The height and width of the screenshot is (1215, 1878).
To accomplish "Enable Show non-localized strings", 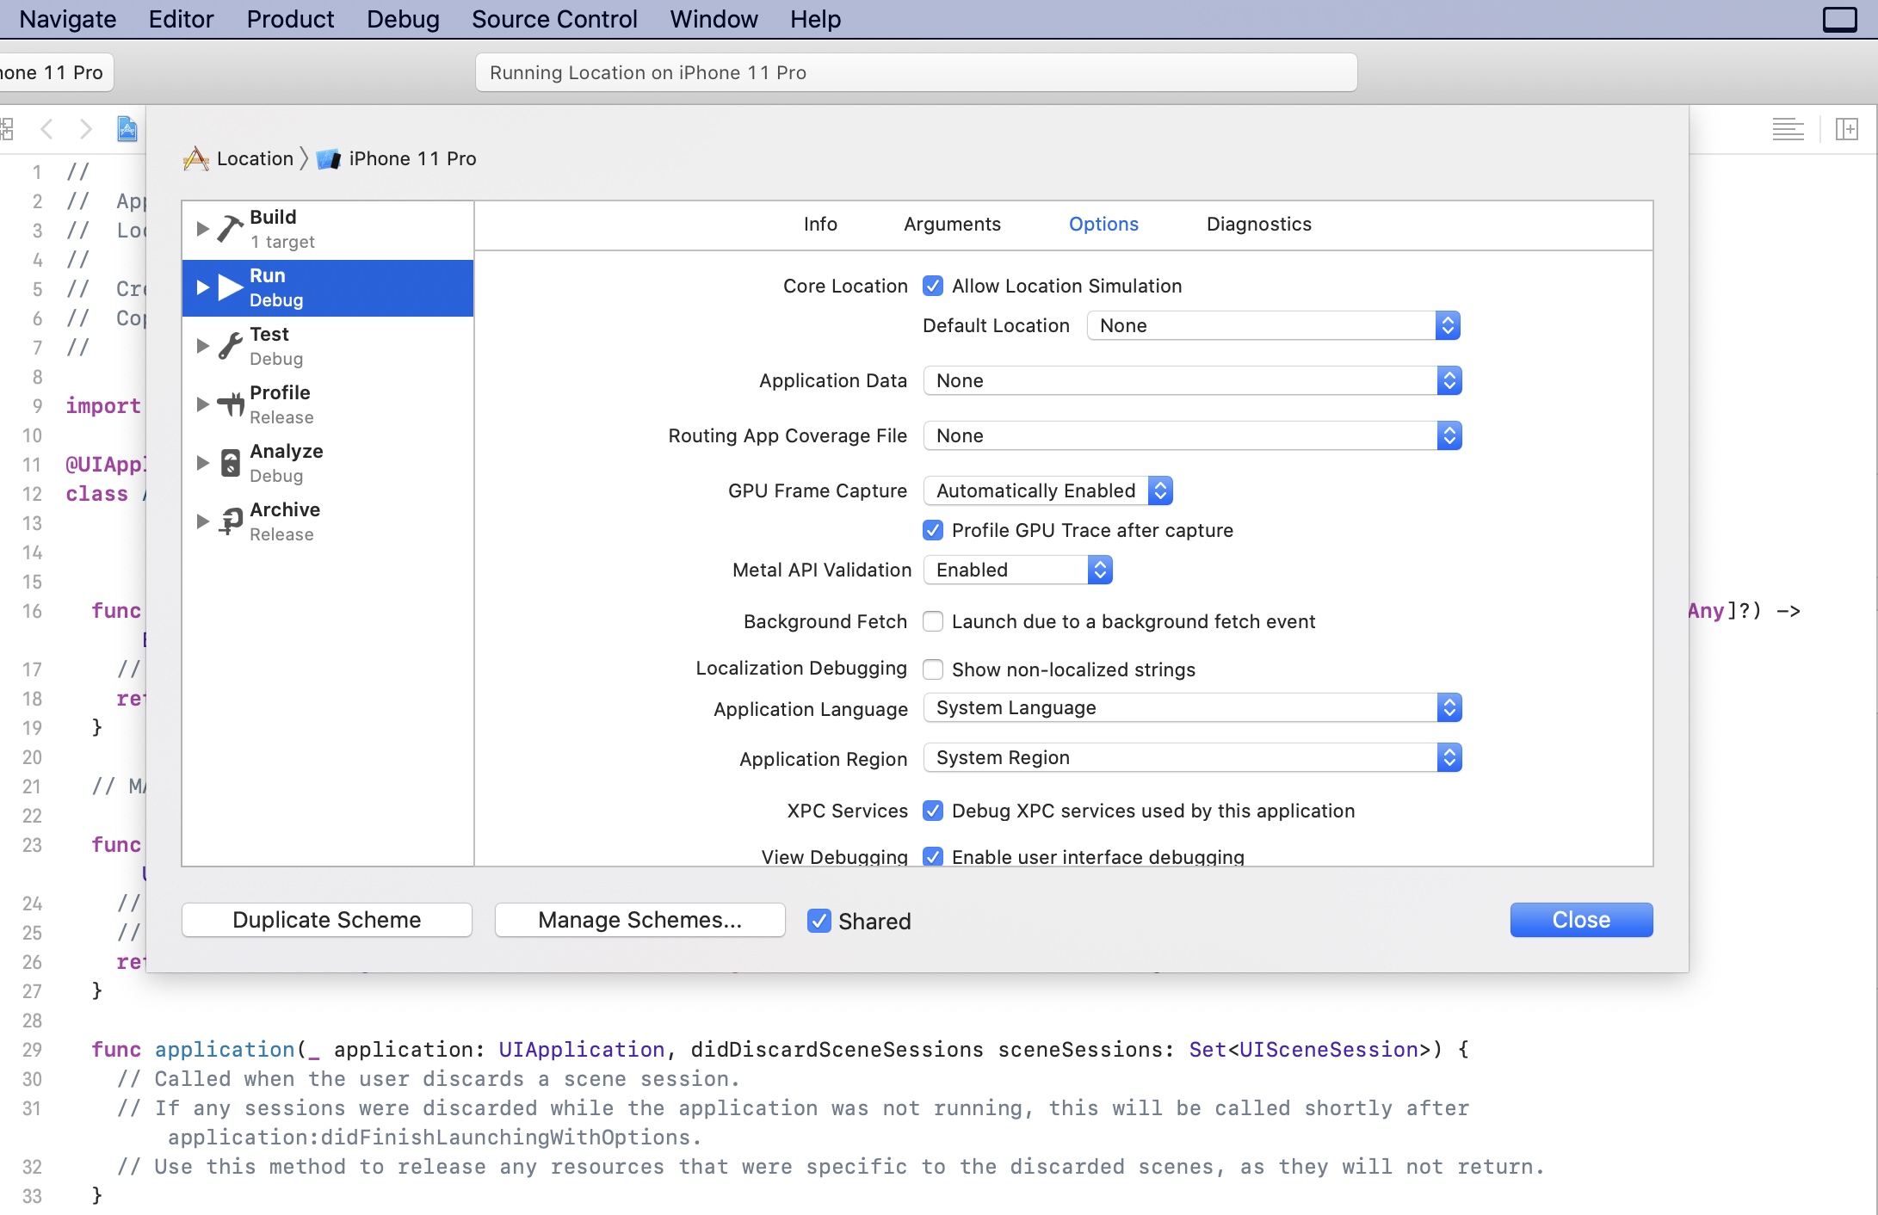I will click(x=933, y=669).
